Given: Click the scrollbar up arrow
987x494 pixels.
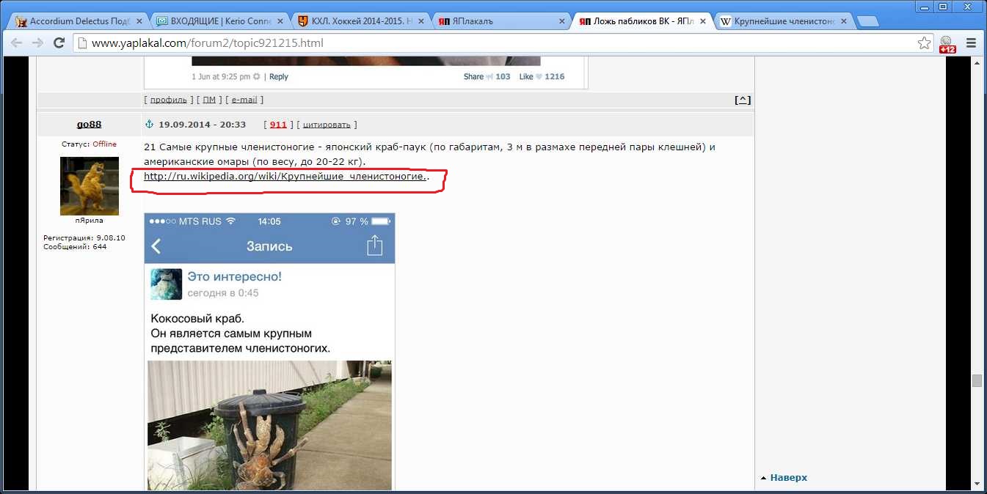Looking at the screenshot, I should pyautogui.click(x=977, y=63).
